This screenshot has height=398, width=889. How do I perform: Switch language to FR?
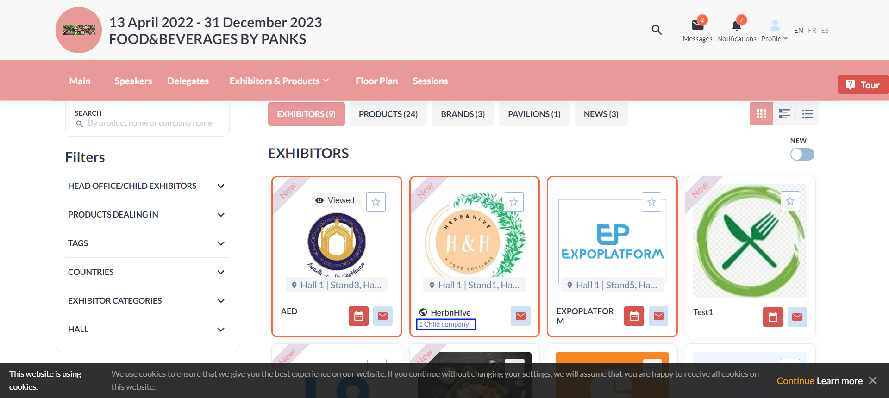pos(812,31)
